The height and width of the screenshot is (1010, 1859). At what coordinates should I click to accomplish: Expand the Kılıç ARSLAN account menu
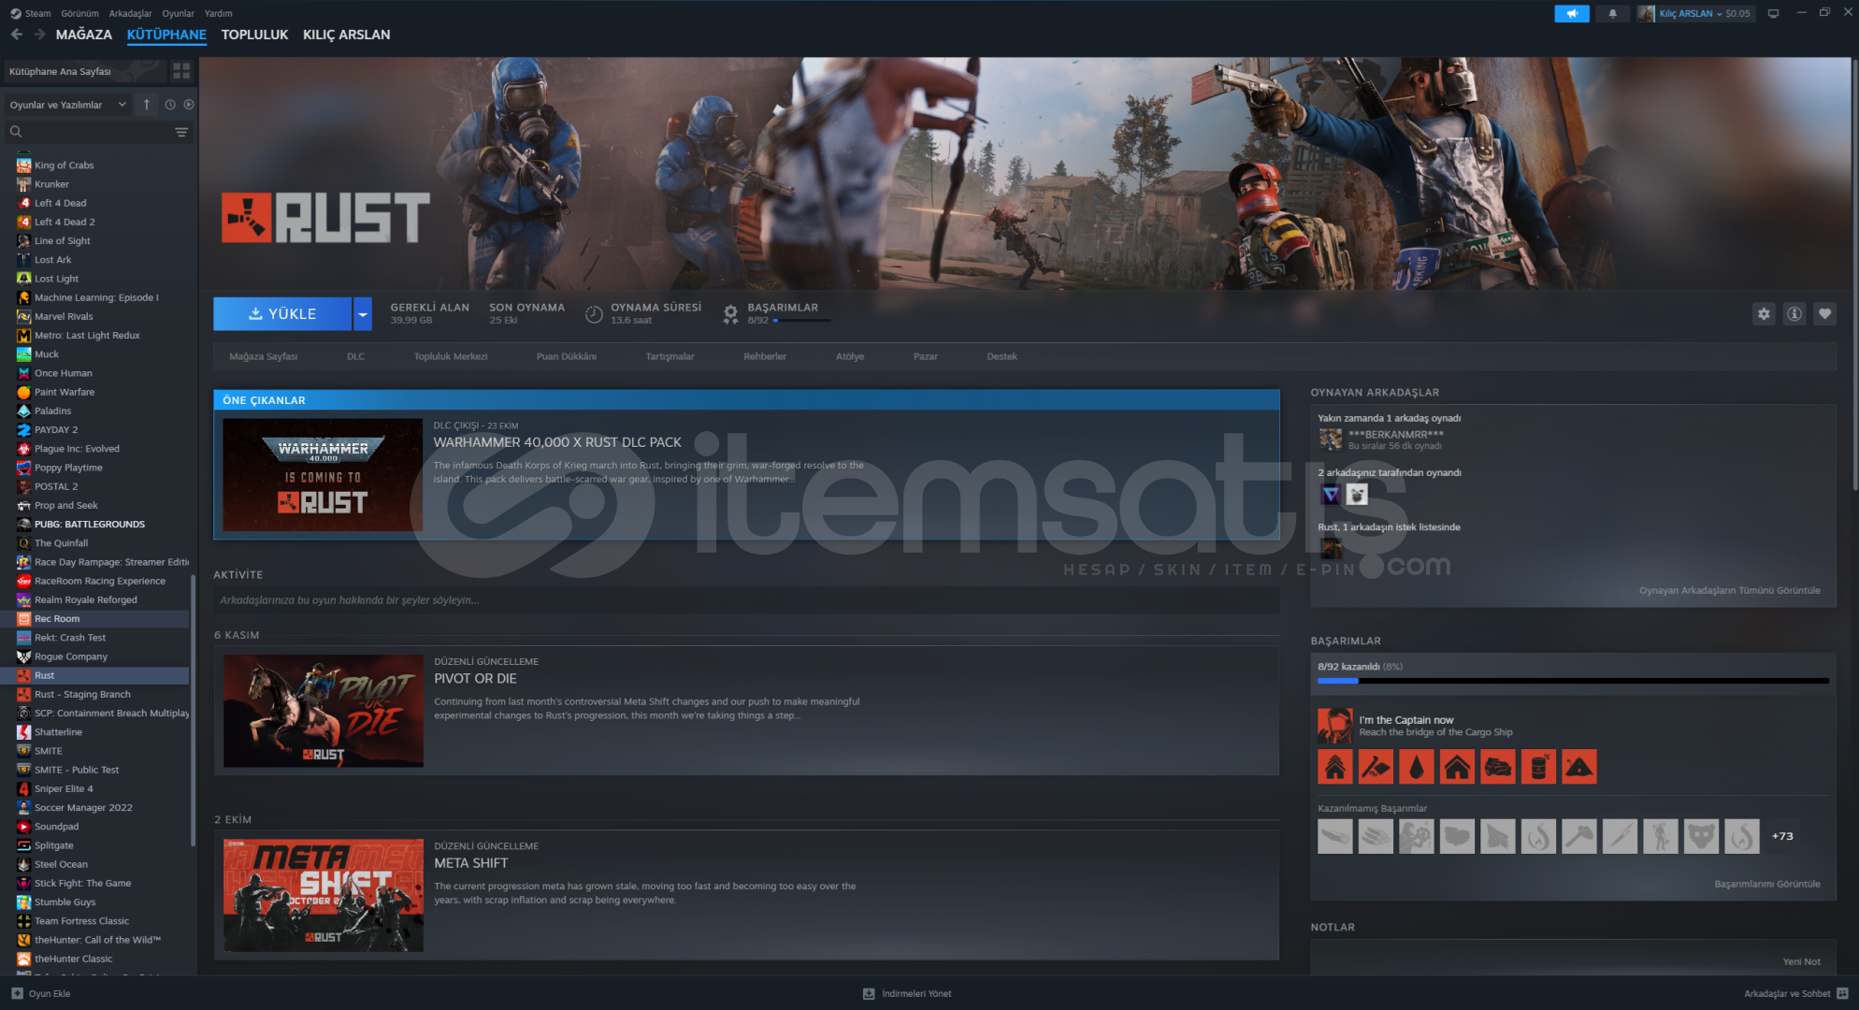(1694, 13)
